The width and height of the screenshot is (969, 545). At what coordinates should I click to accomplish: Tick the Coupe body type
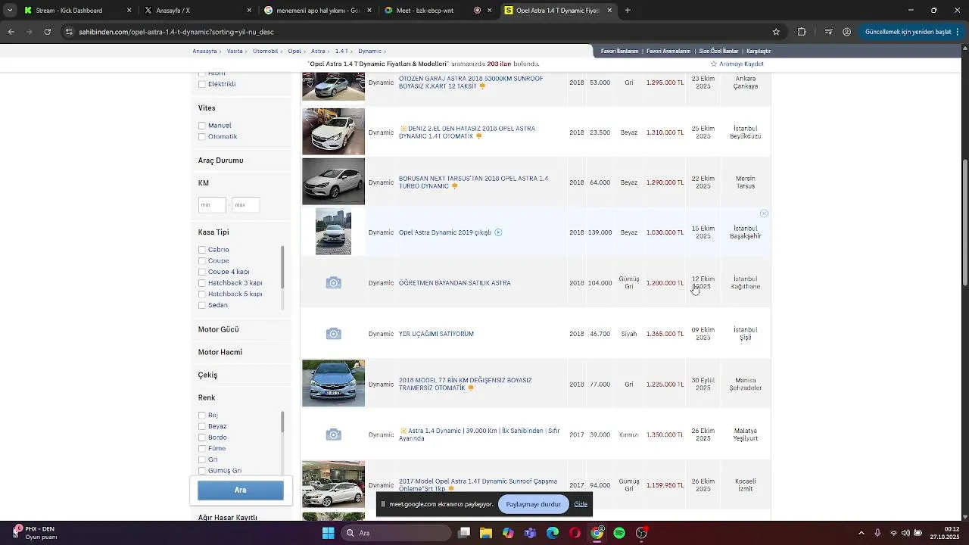202,261
